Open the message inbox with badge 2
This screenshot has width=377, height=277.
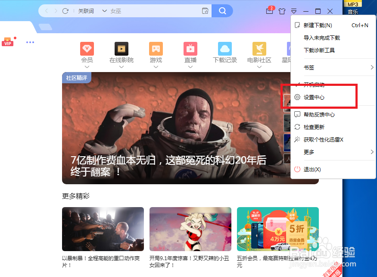point(270,11)
